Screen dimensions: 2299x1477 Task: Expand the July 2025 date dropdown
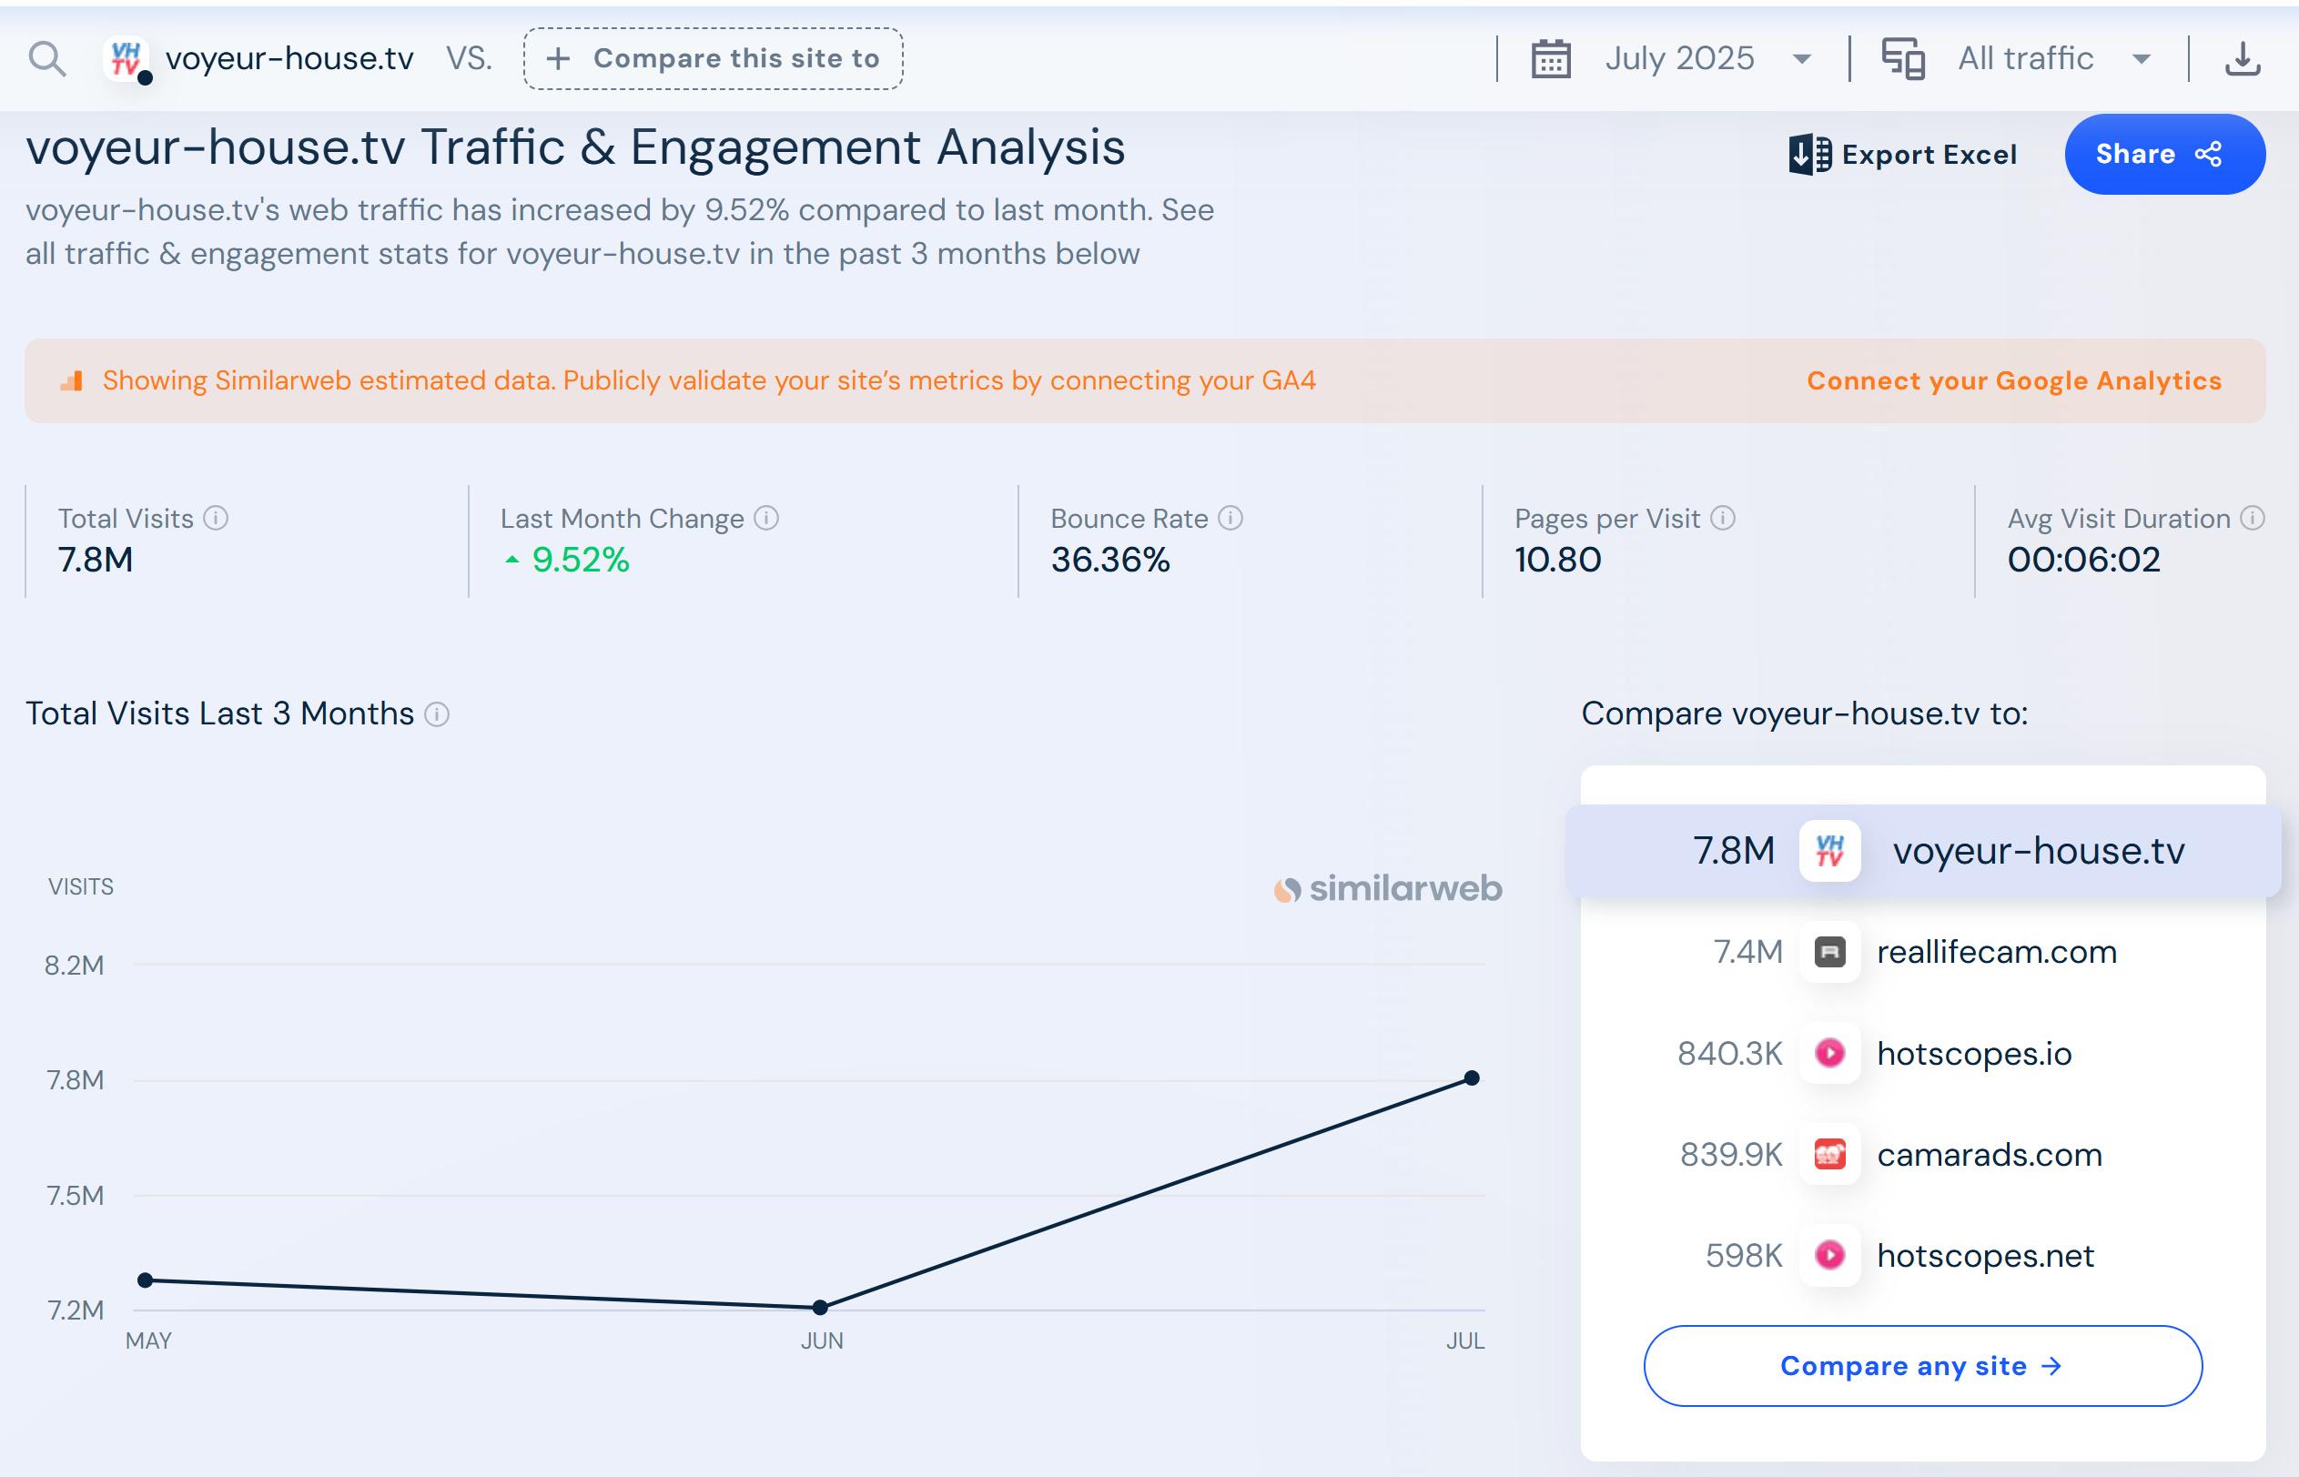pos(1801,59)
